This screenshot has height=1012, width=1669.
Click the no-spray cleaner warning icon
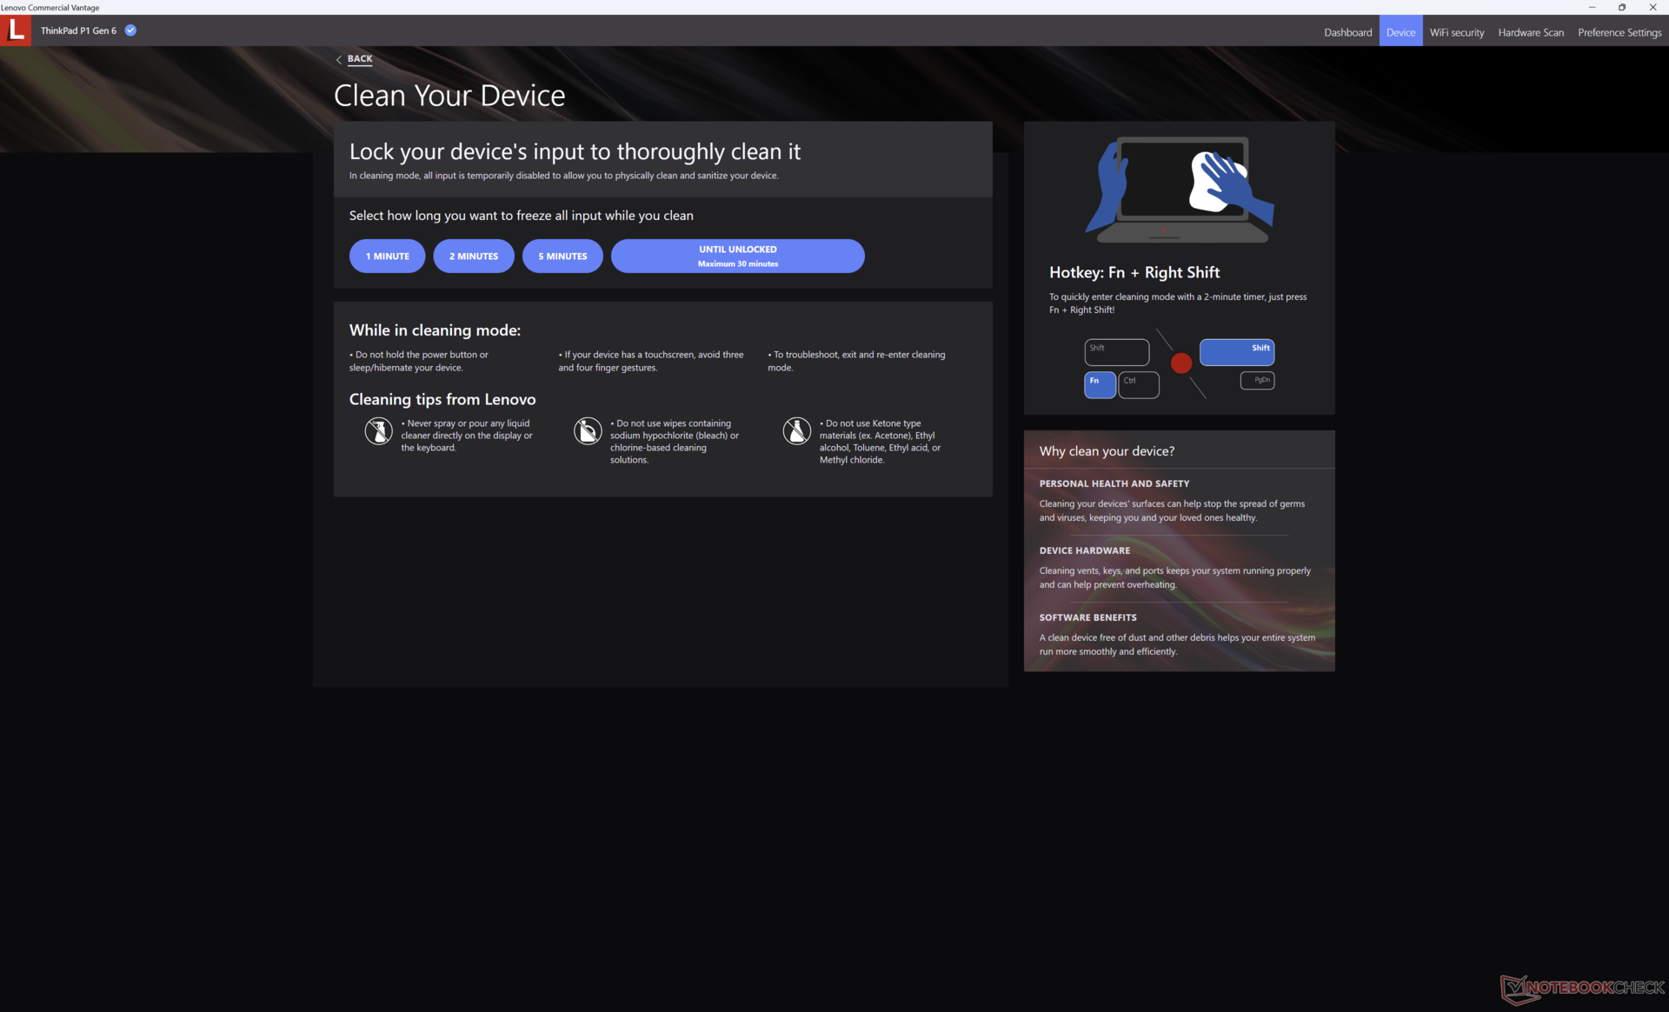point(378,430)
